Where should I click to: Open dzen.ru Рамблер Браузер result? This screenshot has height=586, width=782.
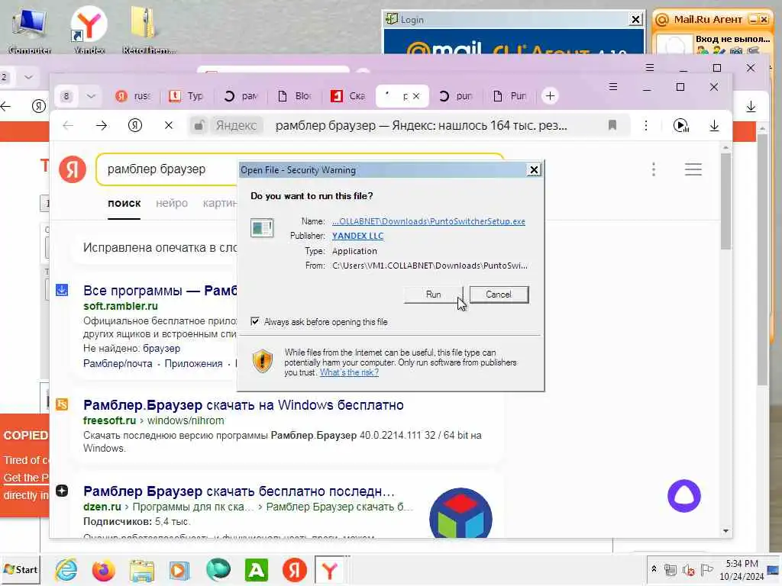(x=239, y=491)
